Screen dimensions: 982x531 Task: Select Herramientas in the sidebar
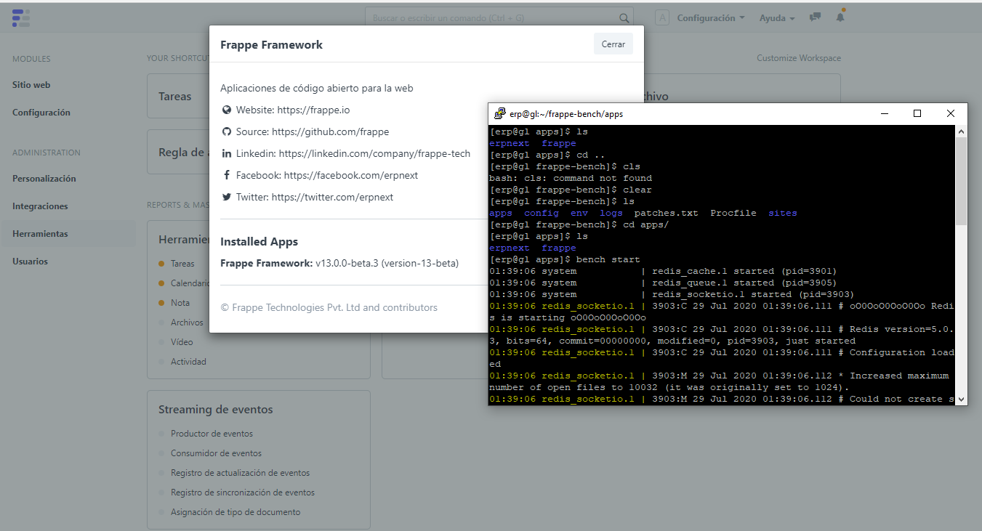click(40, 234)
